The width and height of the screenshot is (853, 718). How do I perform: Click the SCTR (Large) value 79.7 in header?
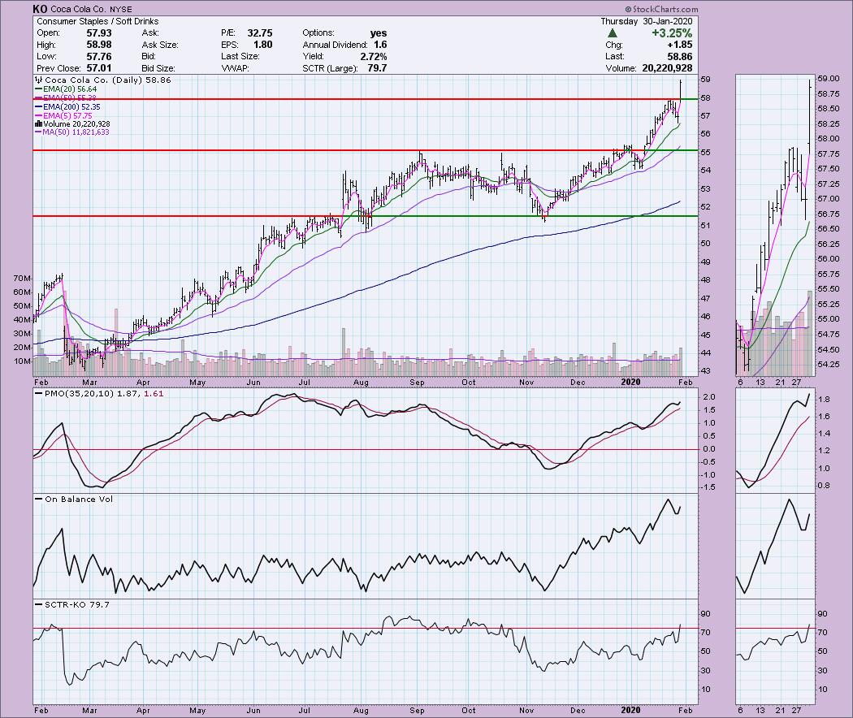pos(377,68)
